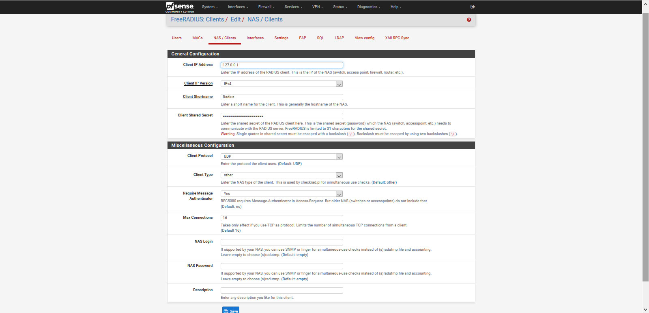Focus the Client Shortname field

pos(282,97)
